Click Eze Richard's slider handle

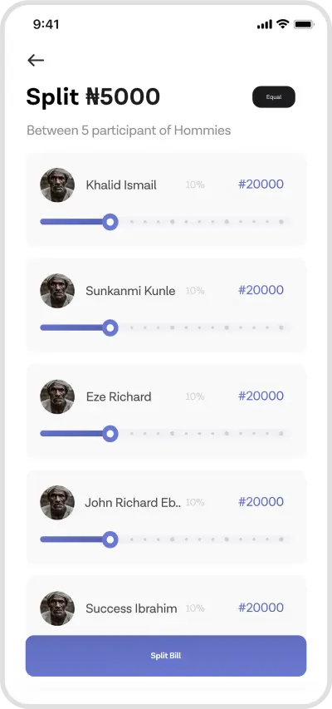(x=110, y=434)
